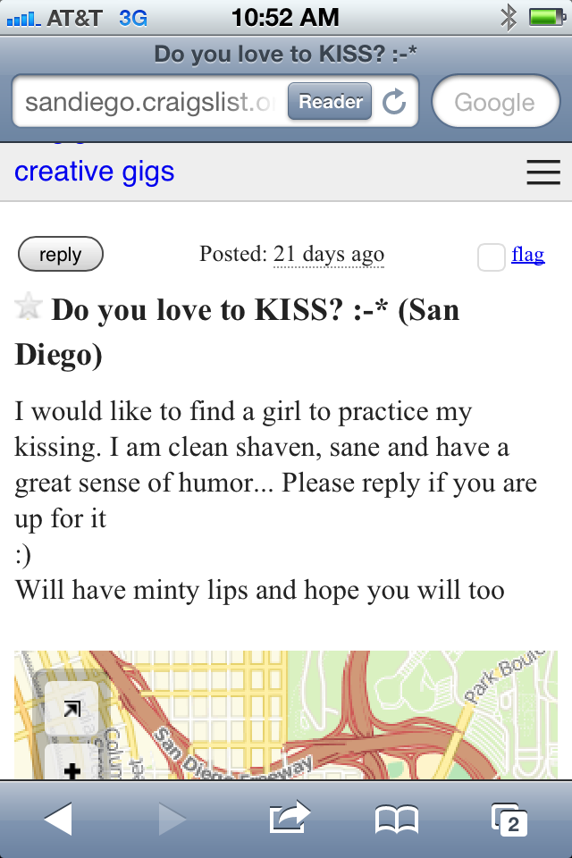Open the creative gigs category link

tap(94, 172)
